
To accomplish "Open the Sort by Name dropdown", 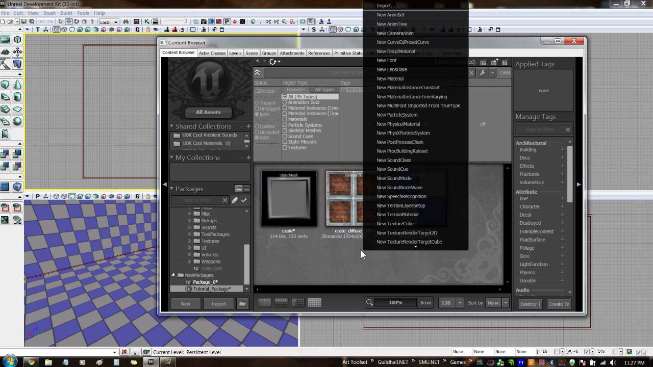I will pyautogui.click(x=497, y=303).
